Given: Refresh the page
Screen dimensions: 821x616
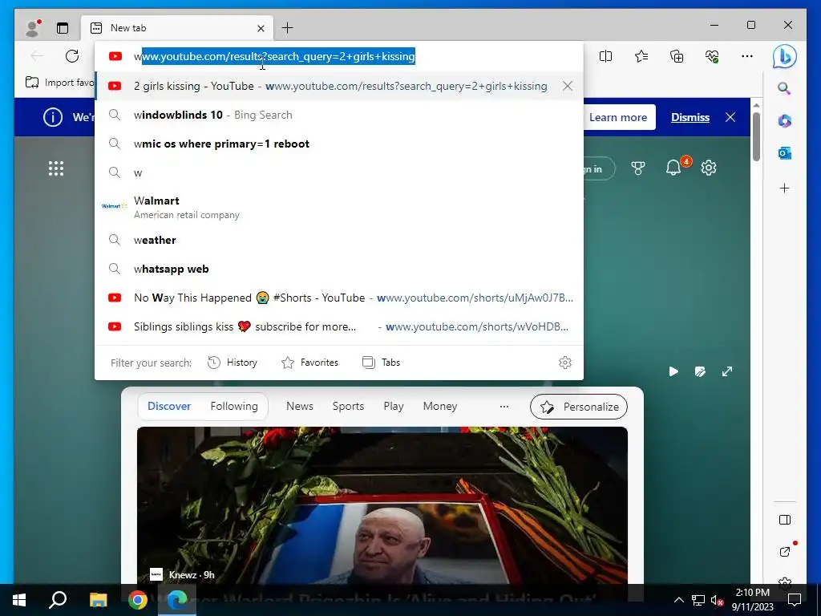Looking at the screenshot, I should [72, 56].
